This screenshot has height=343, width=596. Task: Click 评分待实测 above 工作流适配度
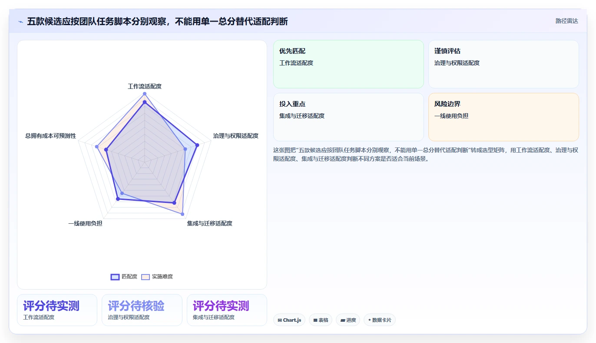coord(51,306)
